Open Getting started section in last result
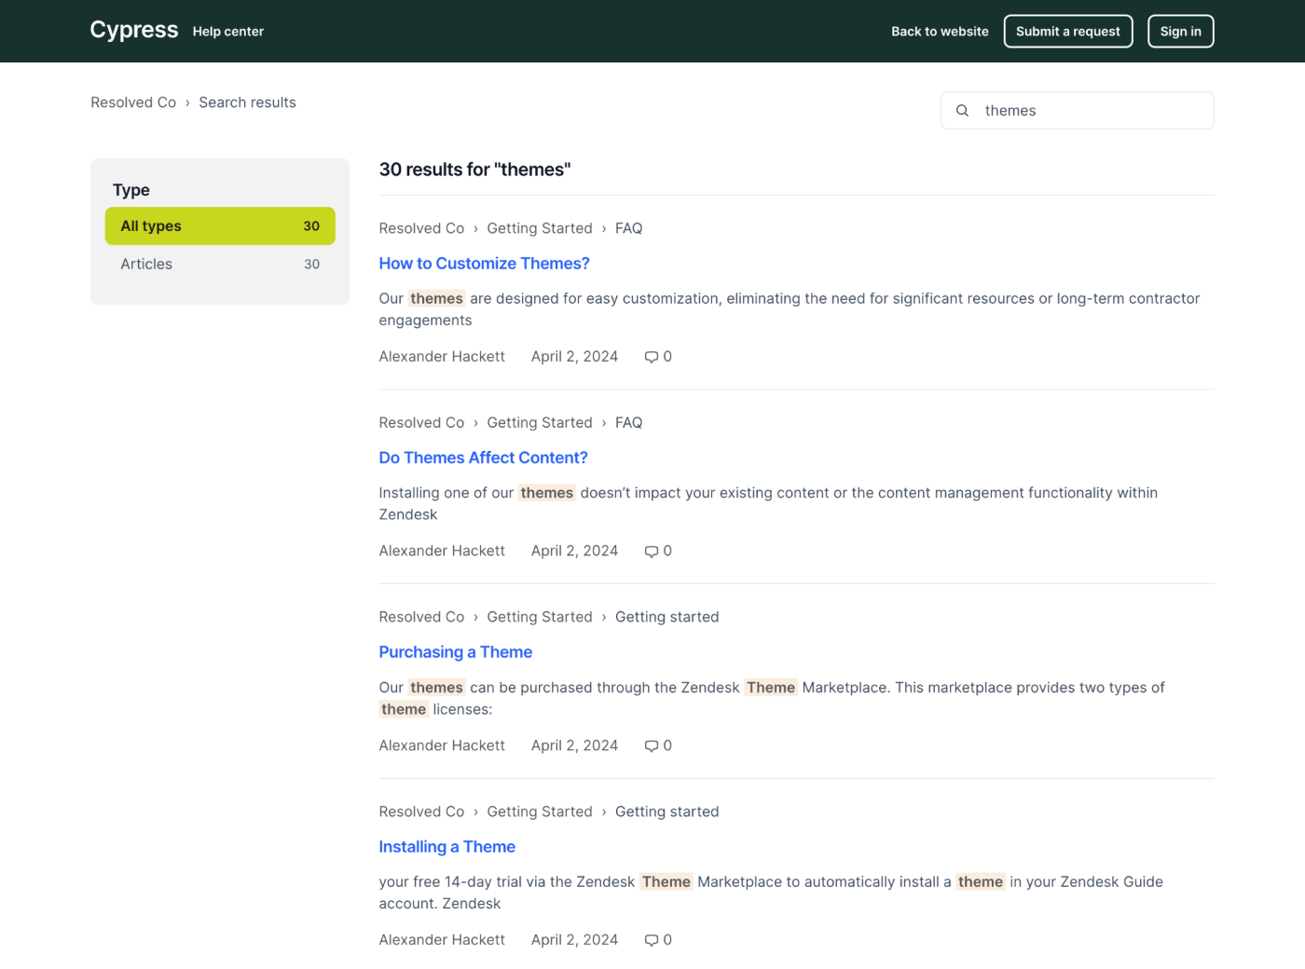 666,812
